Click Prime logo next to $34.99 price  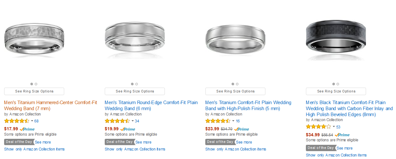coord(342,135)
